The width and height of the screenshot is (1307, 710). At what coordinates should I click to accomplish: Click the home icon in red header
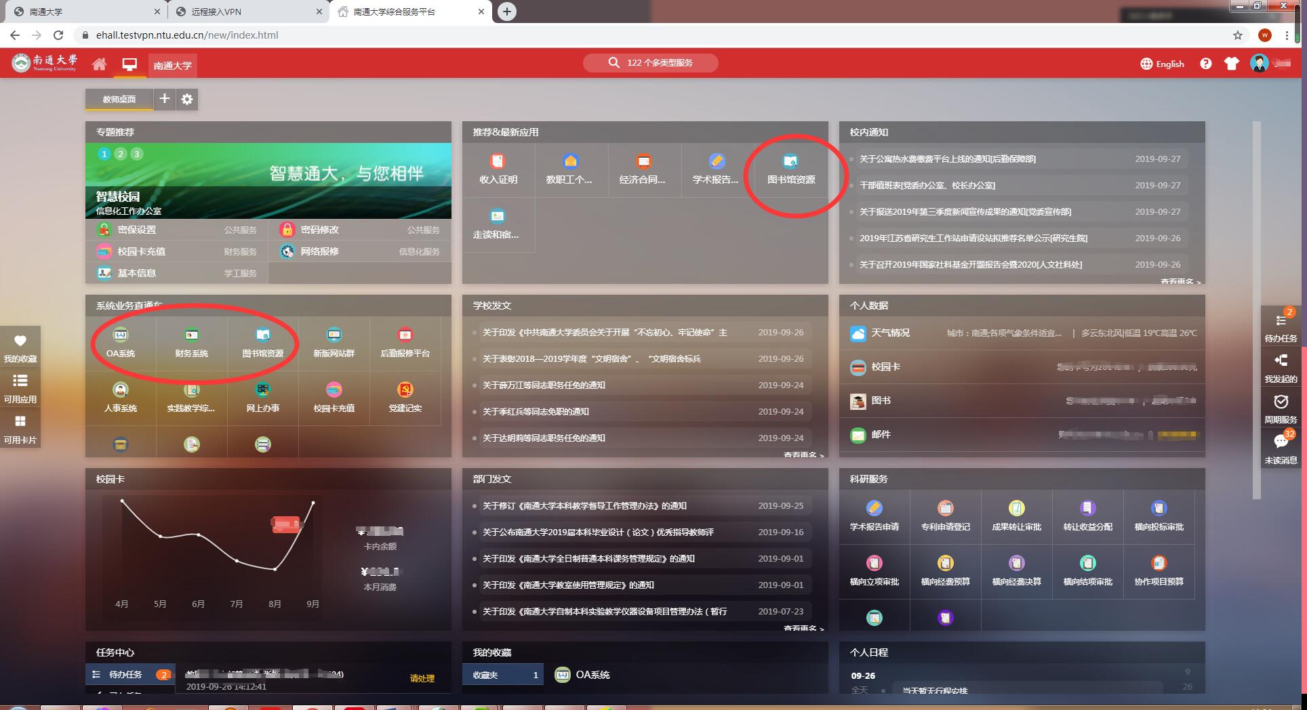pyautogui.click(x=100, y=64)
